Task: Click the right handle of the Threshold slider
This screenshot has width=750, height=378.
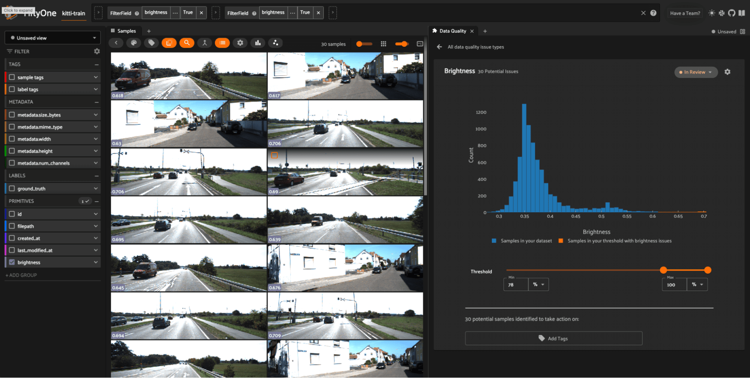Action: 708,270
